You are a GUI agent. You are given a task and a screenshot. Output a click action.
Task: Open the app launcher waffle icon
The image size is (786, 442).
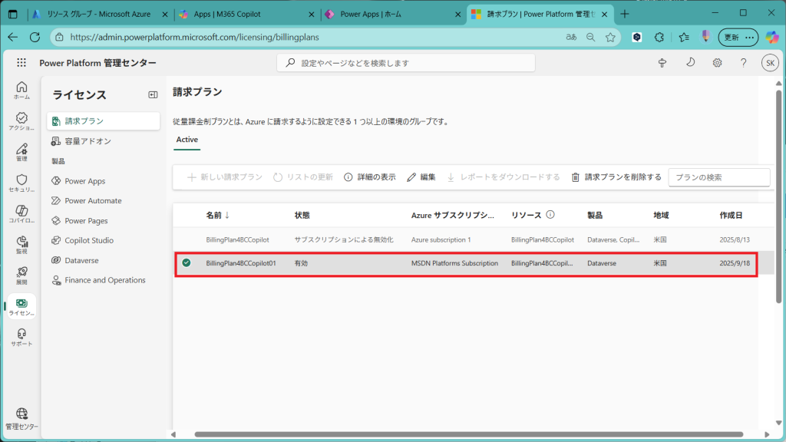tap(21, 63)
